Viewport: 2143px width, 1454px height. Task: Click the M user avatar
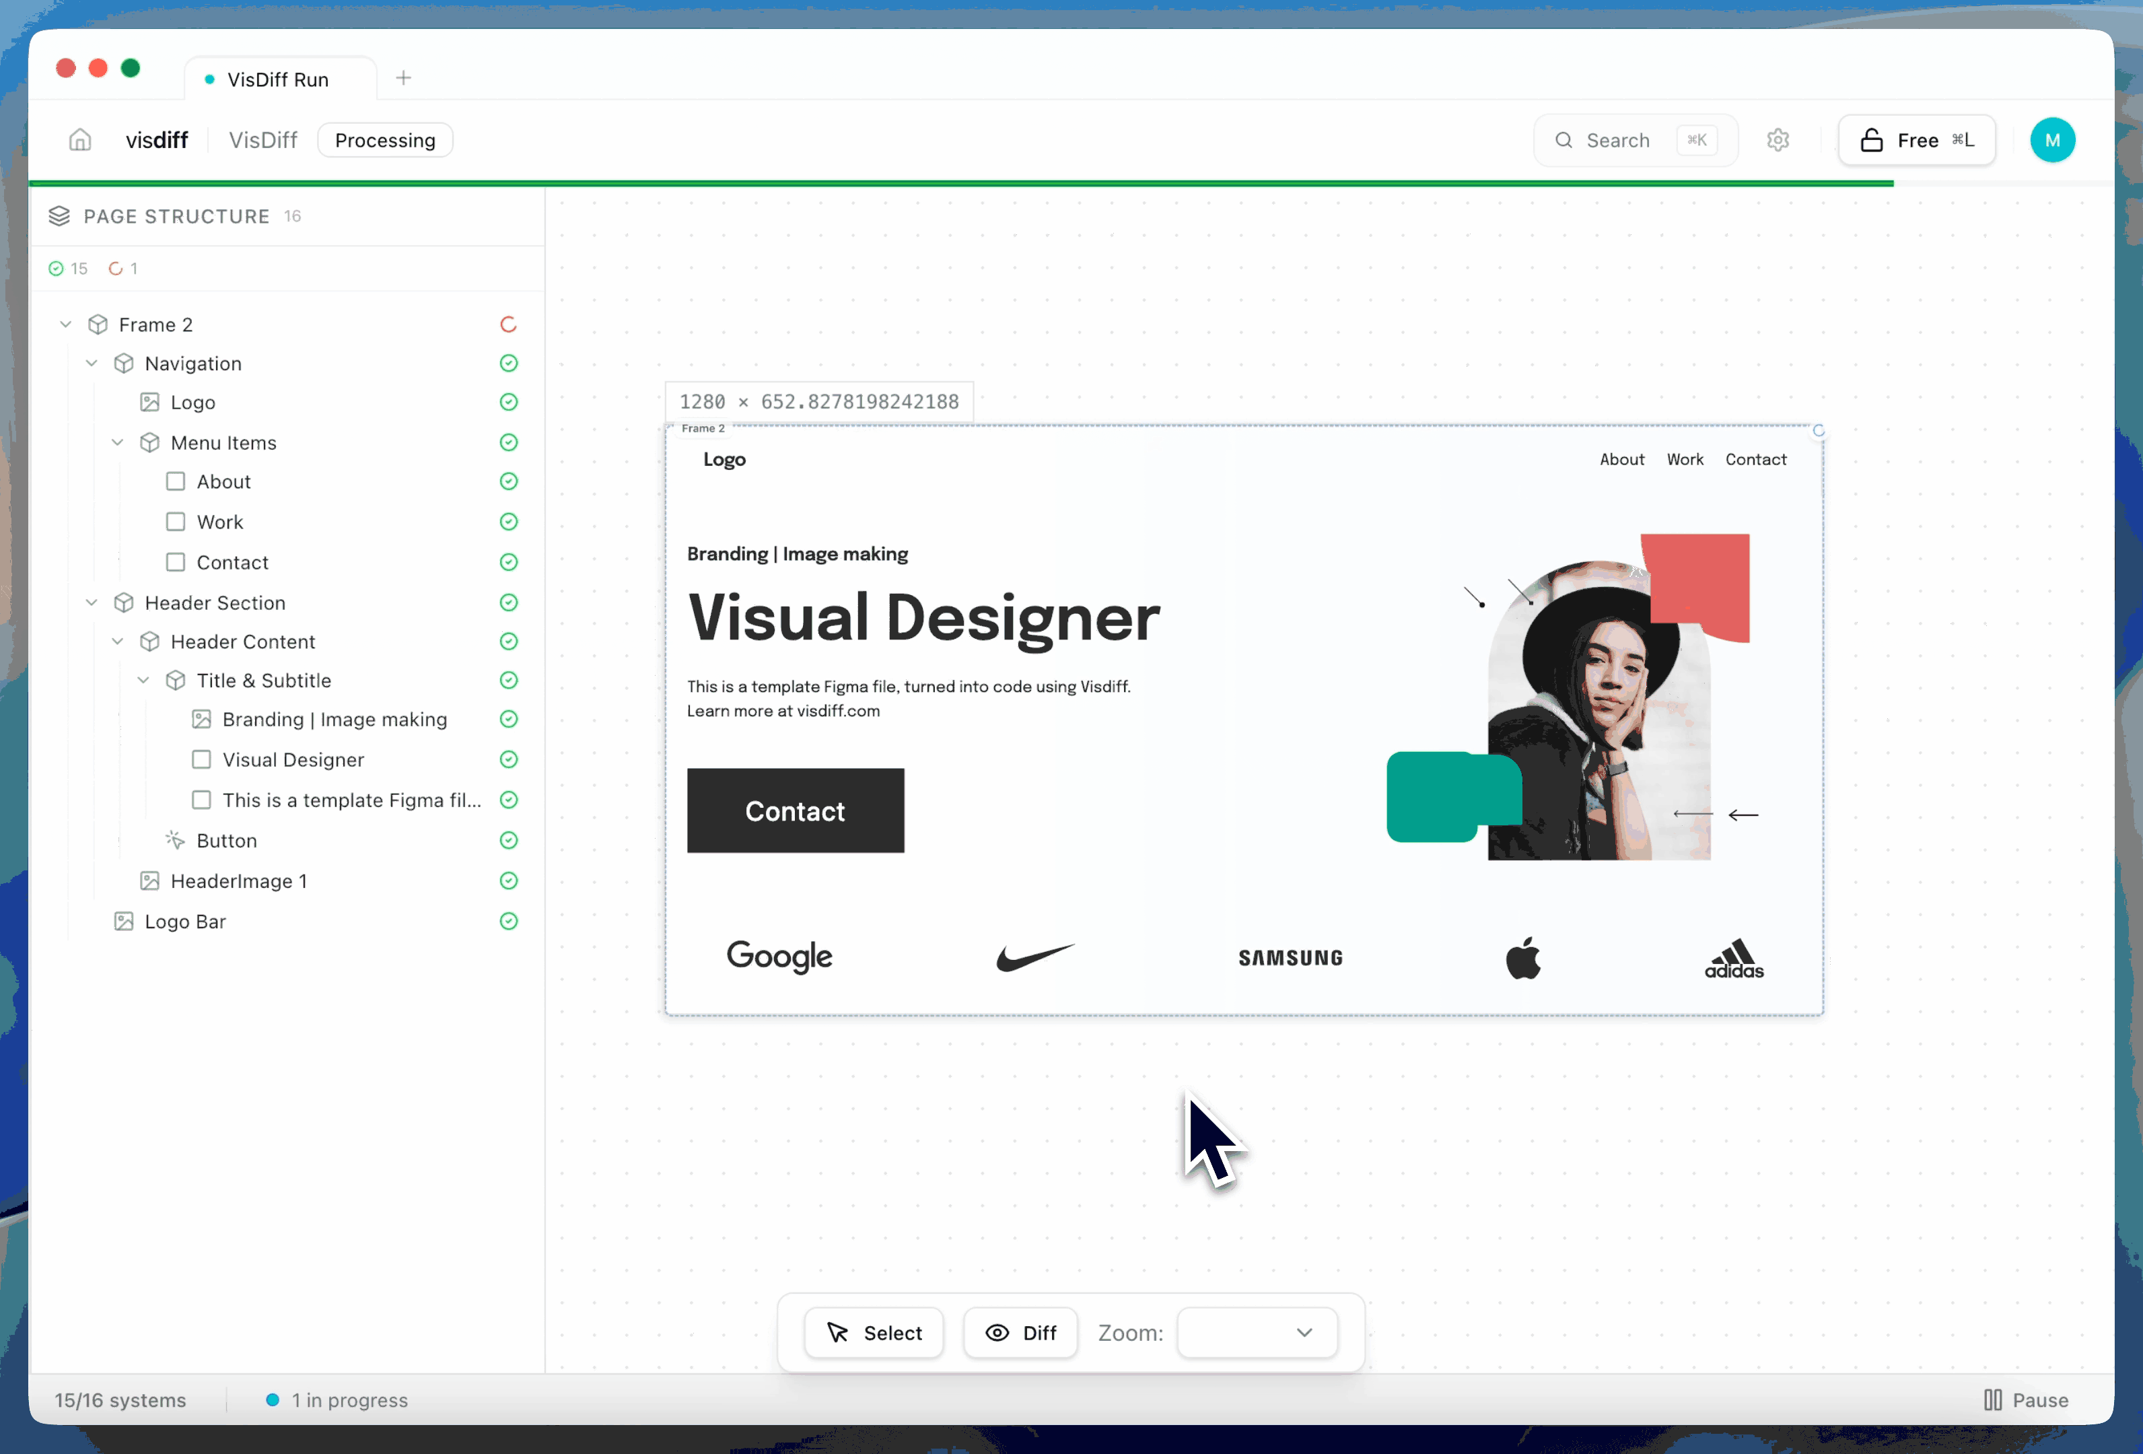coord(2053,139)
